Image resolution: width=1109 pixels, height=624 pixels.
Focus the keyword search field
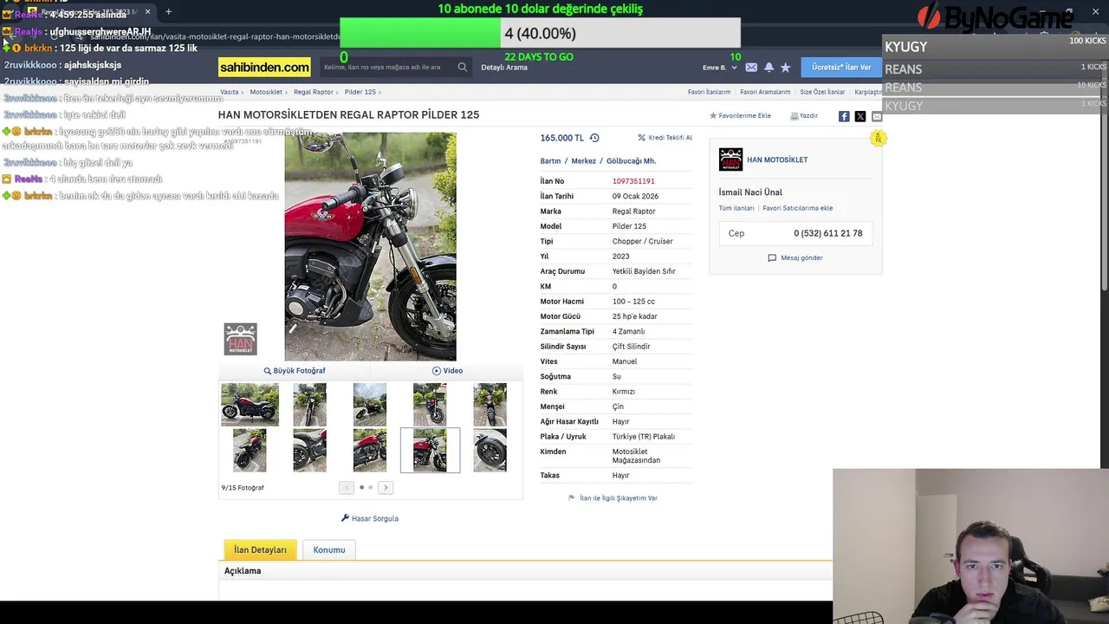[386, 67]
